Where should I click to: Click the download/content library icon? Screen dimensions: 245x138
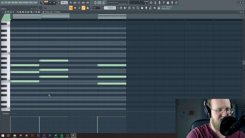click(159, 8)
